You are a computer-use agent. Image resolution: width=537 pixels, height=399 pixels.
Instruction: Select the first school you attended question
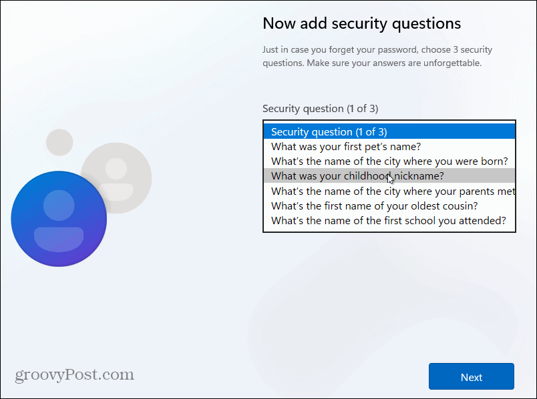389,220
